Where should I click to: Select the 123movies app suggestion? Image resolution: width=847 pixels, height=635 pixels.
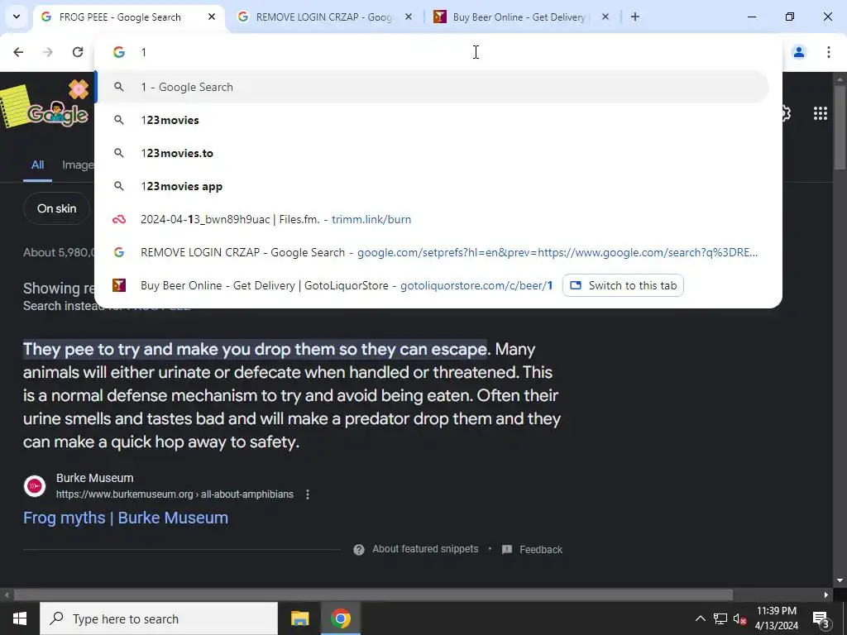click(x=432, y=186)
